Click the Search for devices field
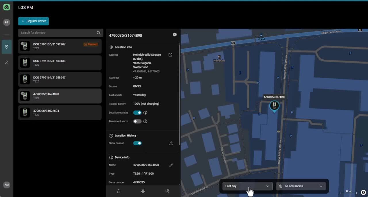Image resolution: width=368 pixels, height=197 pixels. [57, 33]
